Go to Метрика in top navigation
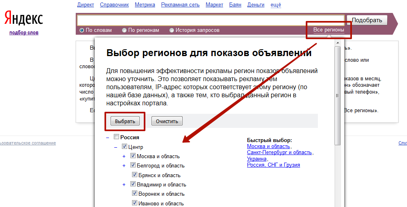This screenshot has height=207, width=407. coord(145,5)
